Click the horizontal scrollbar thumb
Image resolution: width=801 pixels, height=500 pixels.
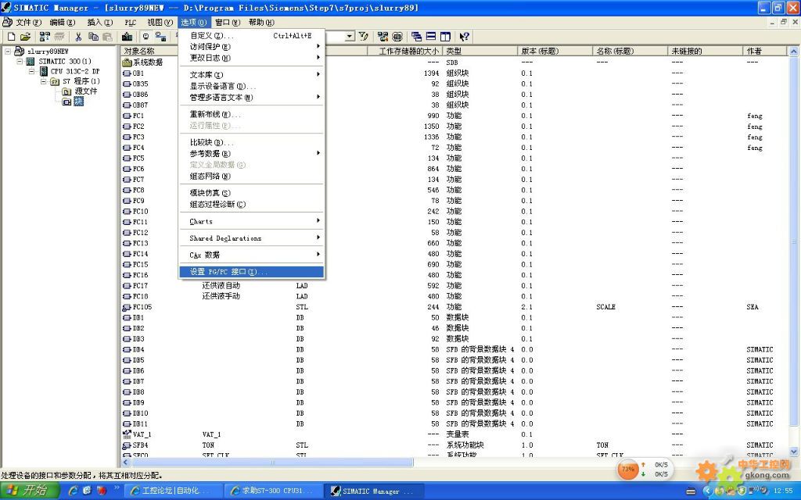271,462
